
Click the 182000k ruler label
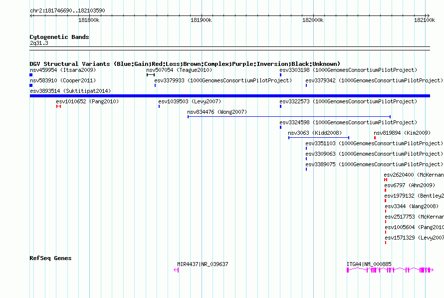click(313, 20)
